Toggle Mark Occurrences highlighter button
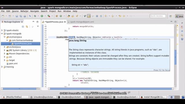 tap(89, 16)
